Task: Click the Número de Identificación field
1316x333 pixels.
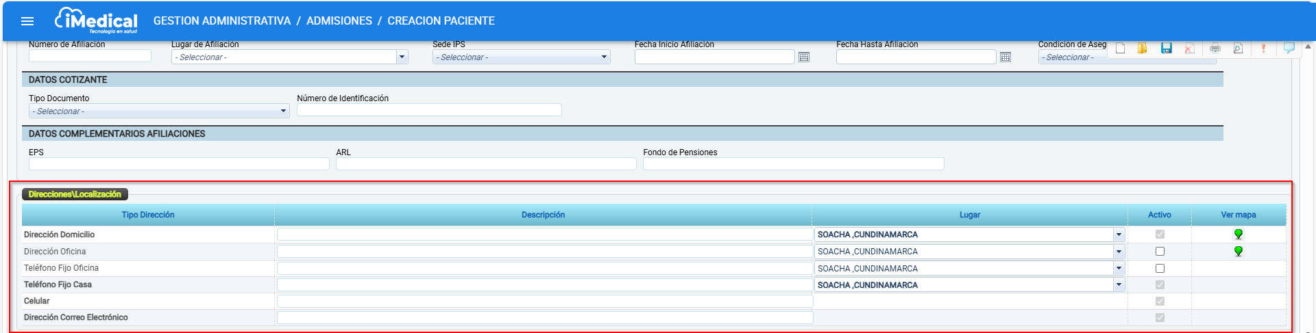Action: pos(429,110)
